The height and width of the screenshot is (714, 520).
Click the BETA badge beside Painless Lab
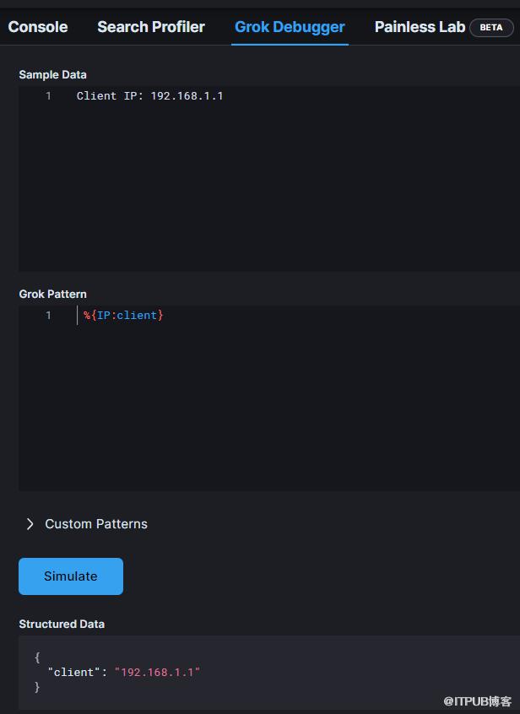click(x=491, y=28)
